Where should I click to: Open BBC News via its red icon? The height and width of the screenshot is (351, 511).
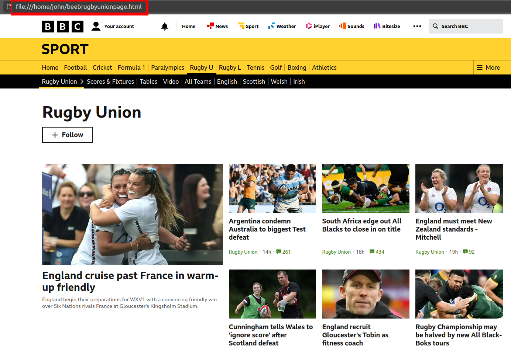click(211, 26)
